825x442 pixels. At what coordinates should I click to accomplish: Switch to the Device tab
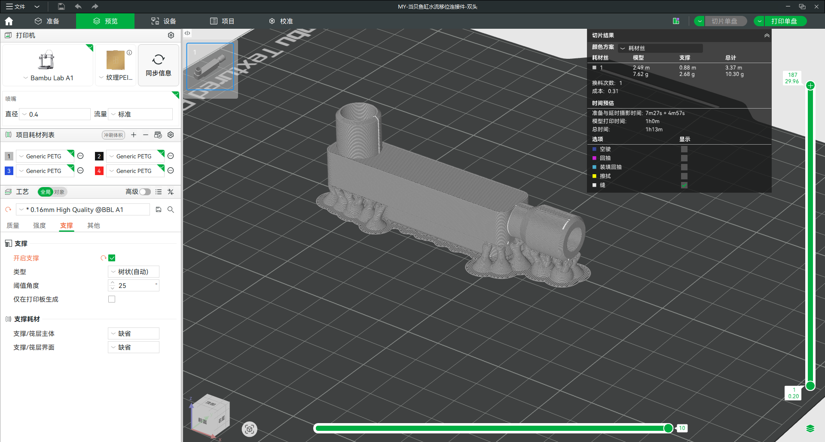[x=164, y=21]
